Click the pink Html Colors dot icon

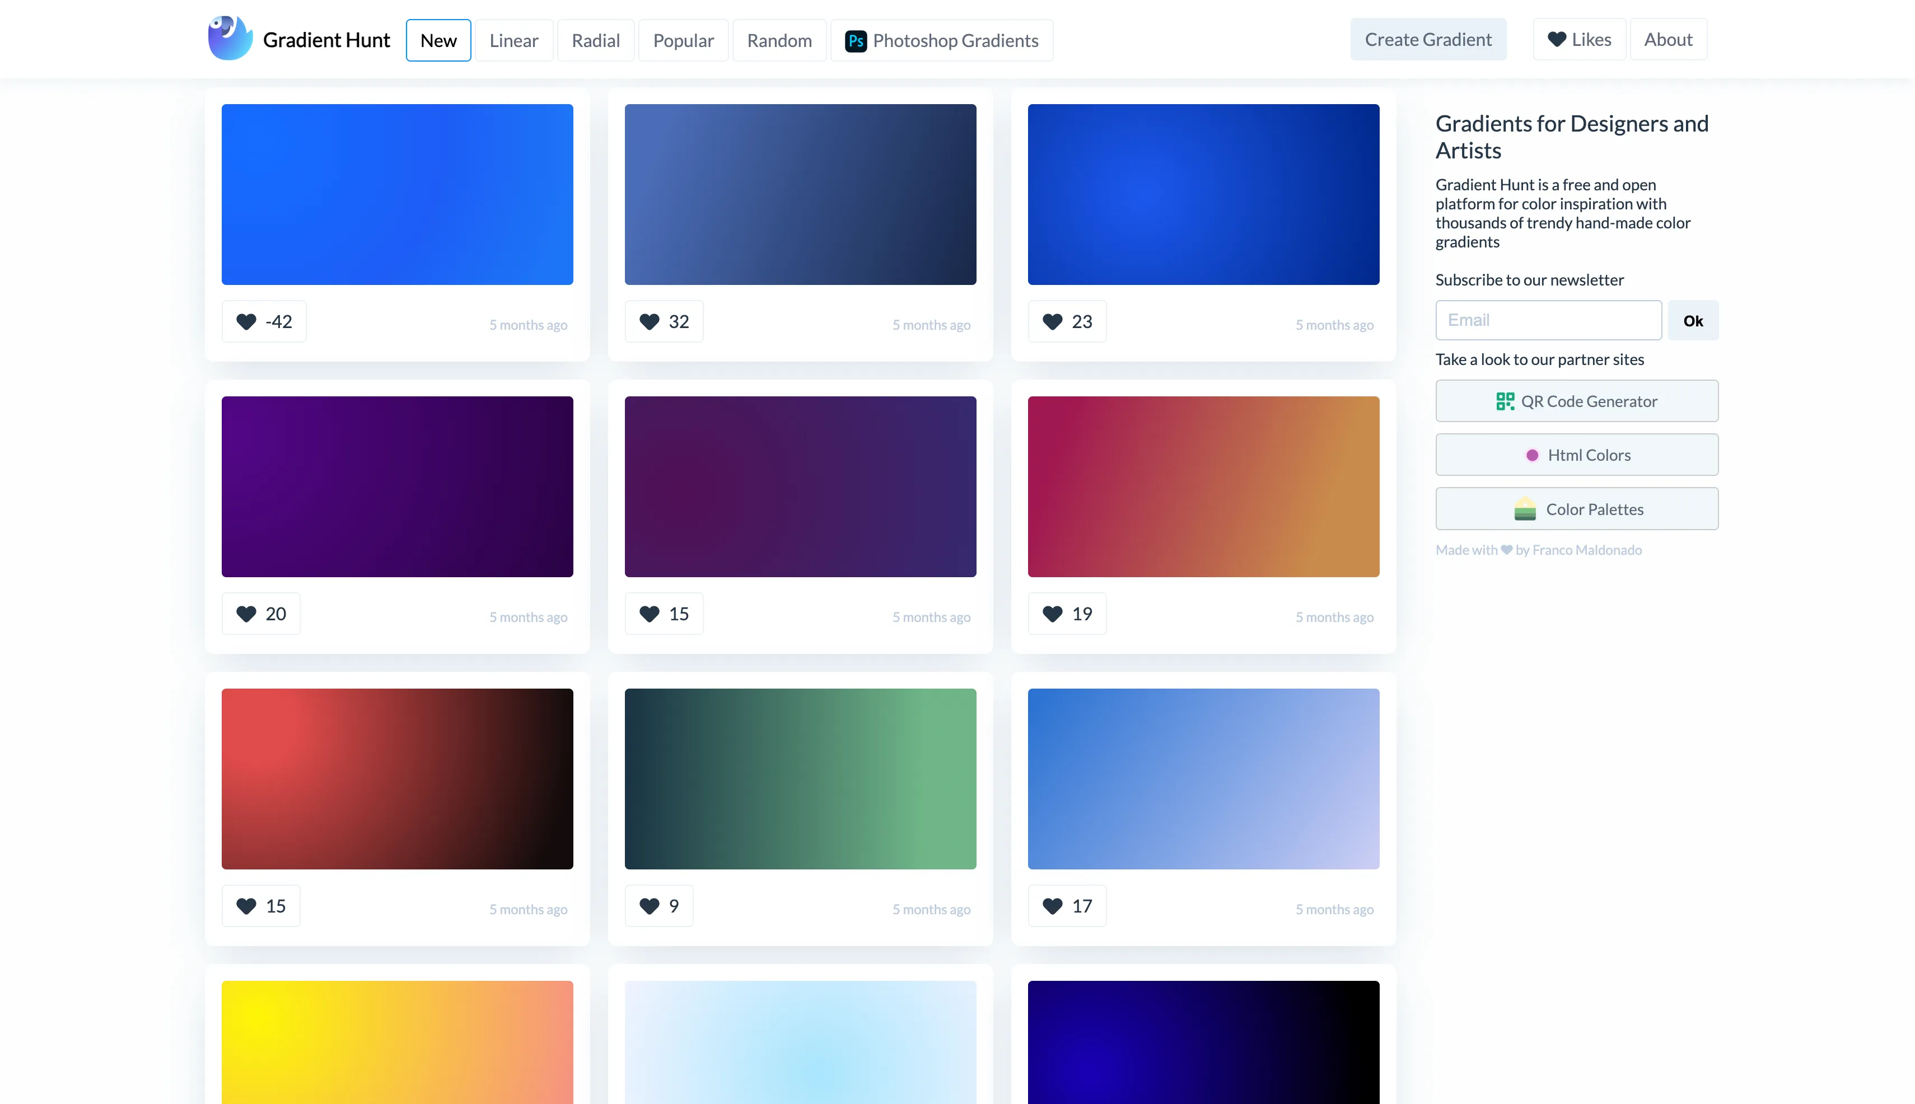[1532, 455]
